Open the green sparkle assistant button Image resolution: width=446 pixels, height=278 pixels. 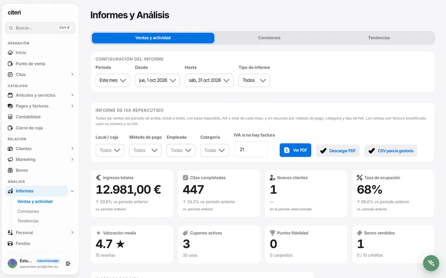pos(431,263)
